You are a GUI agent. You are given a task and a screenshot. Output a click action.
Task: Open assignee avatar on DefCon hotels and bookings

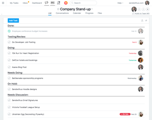[x=140, y=60]
